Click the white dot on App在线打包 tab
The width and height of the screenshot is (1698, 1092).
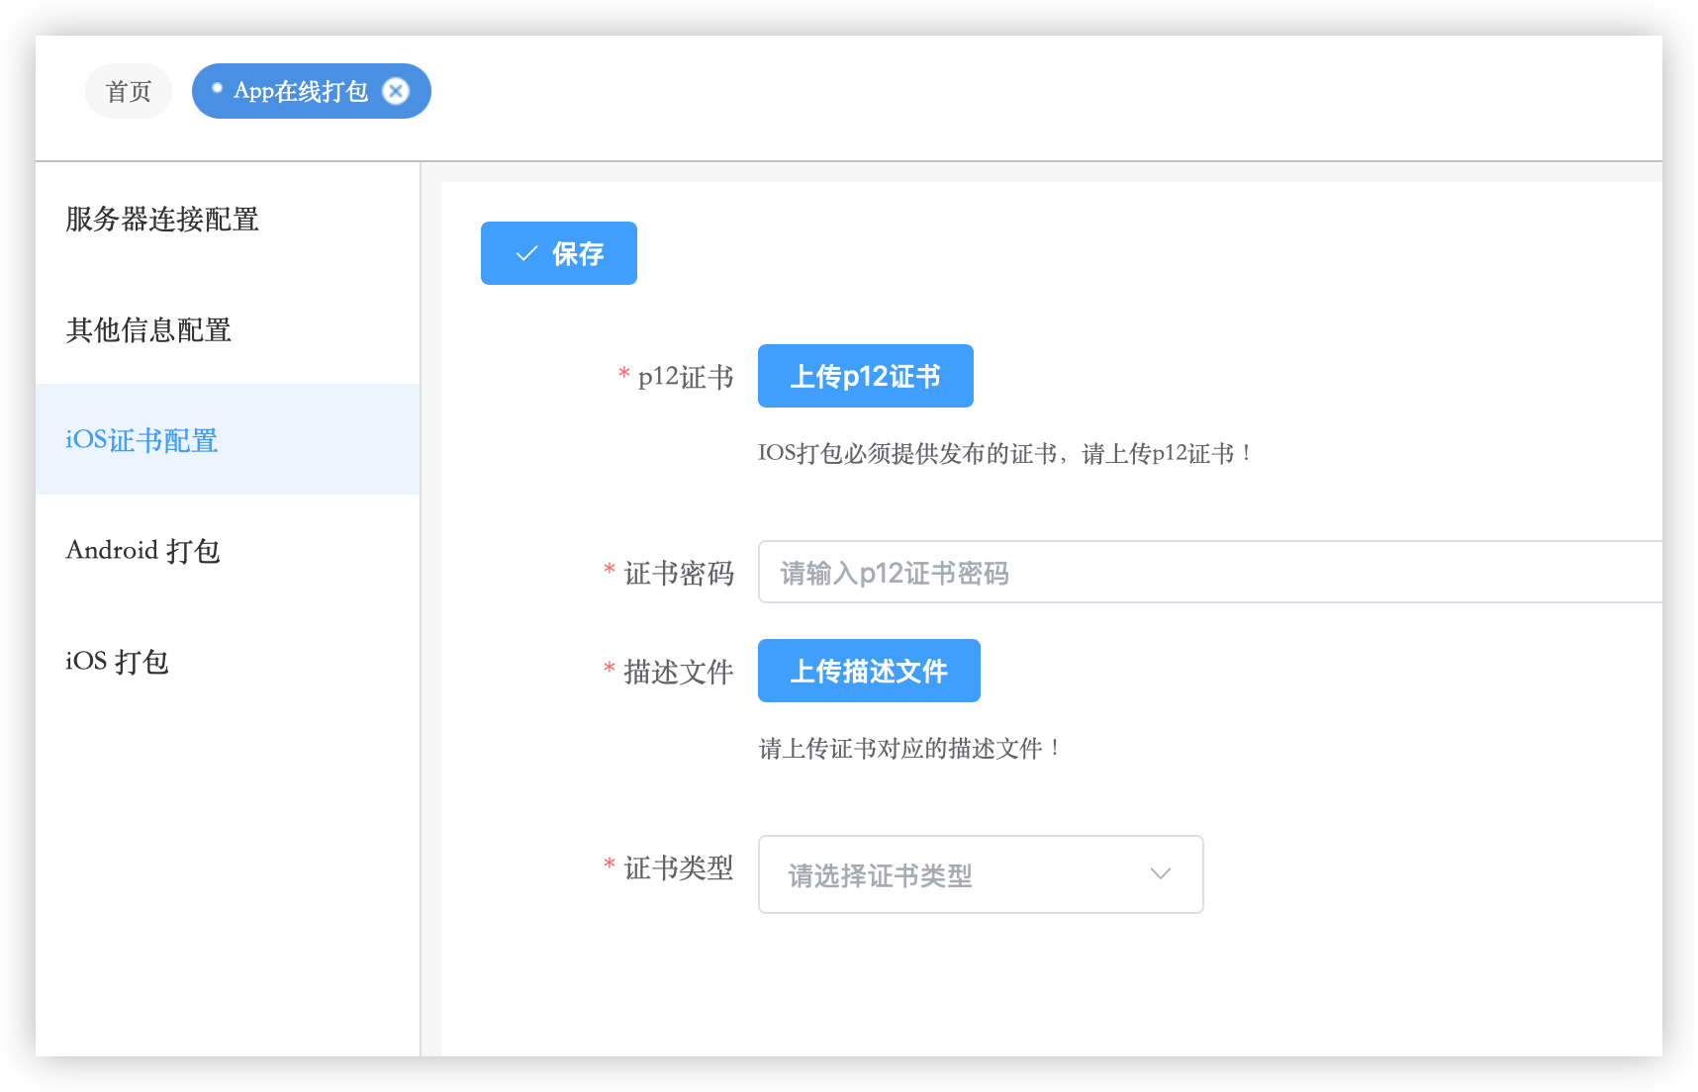point(217,88)
